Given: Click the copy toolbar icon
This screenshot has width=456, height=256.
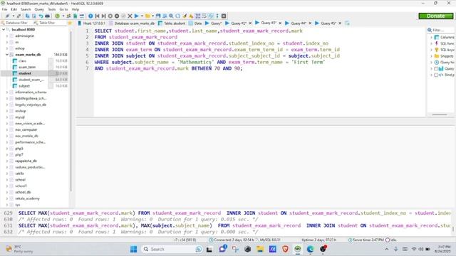Looking at the screenshot, I should click(x=27, y=16).
